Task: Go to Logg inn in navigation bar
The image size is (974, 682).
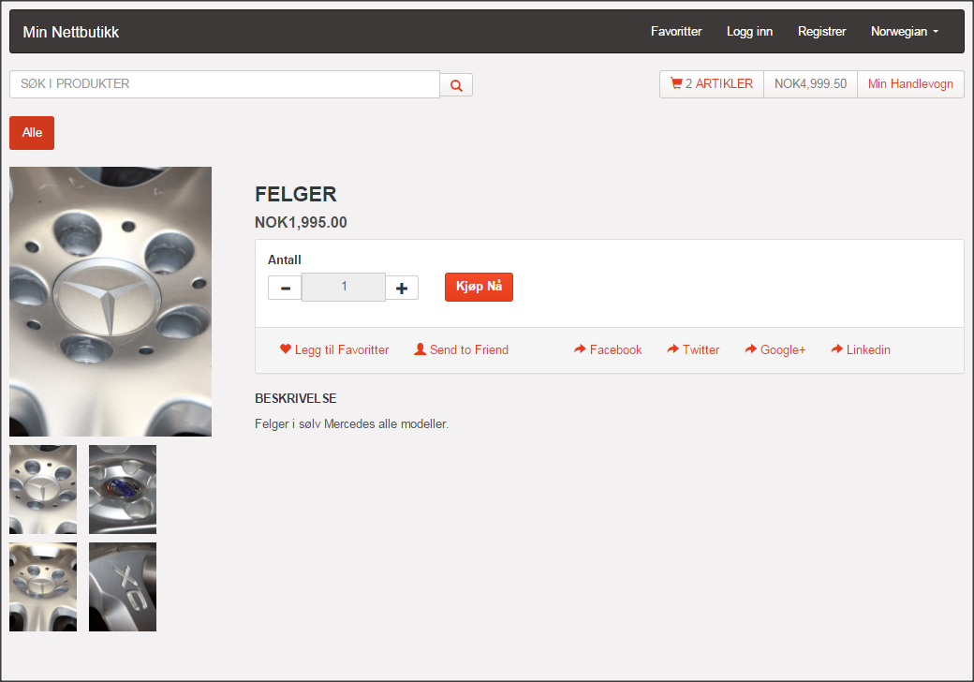Action: (749, 32)
